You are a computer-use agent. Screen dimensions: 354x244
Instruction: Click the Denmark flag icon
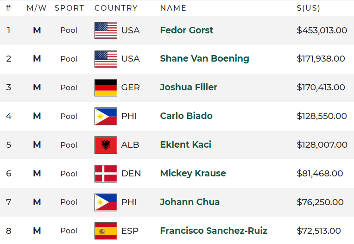point(106,174)
